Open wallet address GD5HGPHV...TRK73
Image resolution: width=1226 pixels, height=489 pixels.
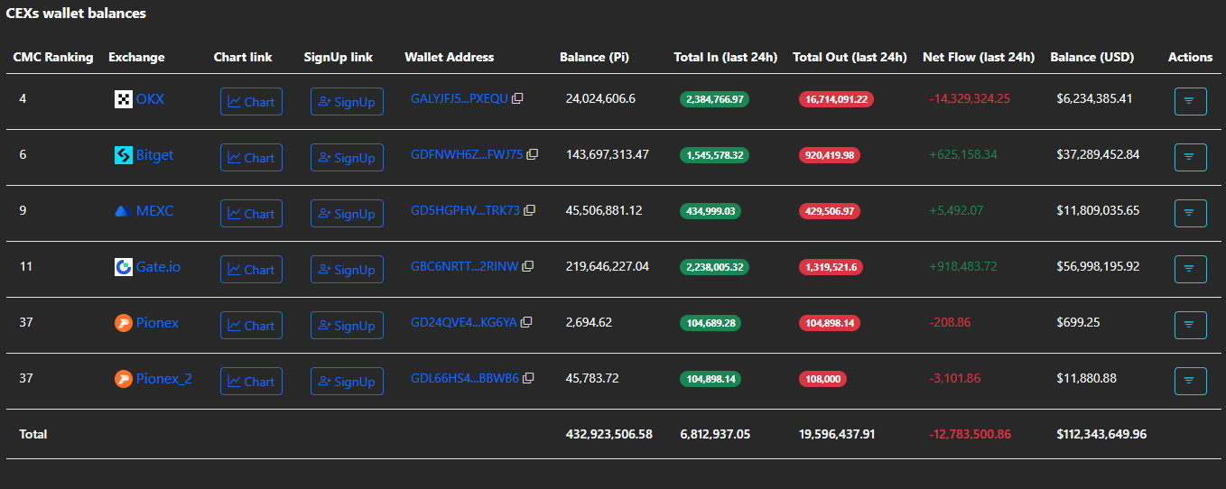pos(465,210)
